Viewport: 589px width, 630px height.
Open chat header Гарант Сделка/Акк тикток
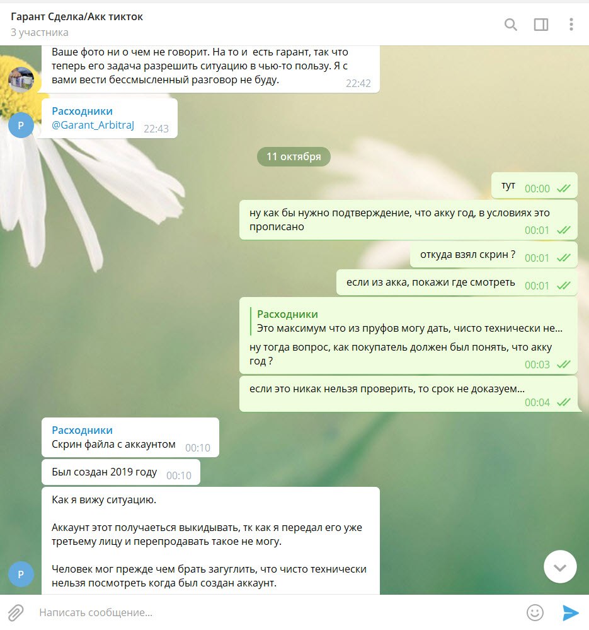77,16
